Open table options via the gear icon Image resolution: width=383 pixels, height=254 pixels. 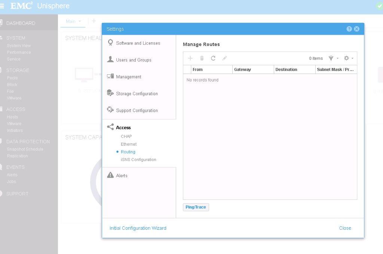[346, 58]
